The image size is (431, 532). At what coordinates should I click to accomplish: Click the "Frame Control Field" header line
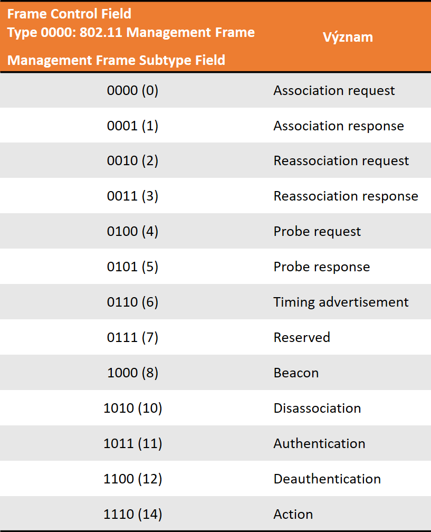pos(69,13)
